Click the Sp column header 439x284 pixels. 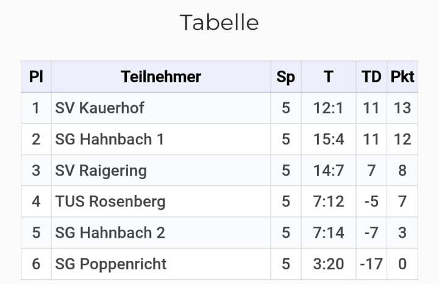(x=285, y=77)
